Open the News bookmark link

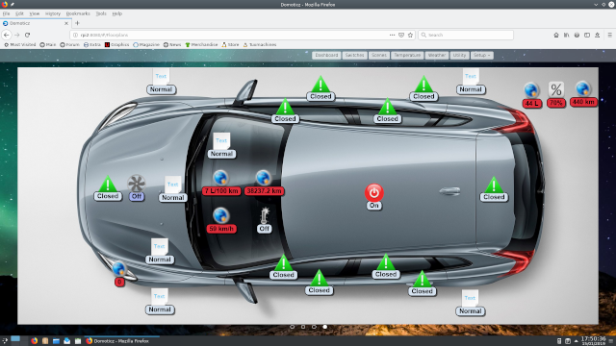pyautogui.click(x=172, y=45)
